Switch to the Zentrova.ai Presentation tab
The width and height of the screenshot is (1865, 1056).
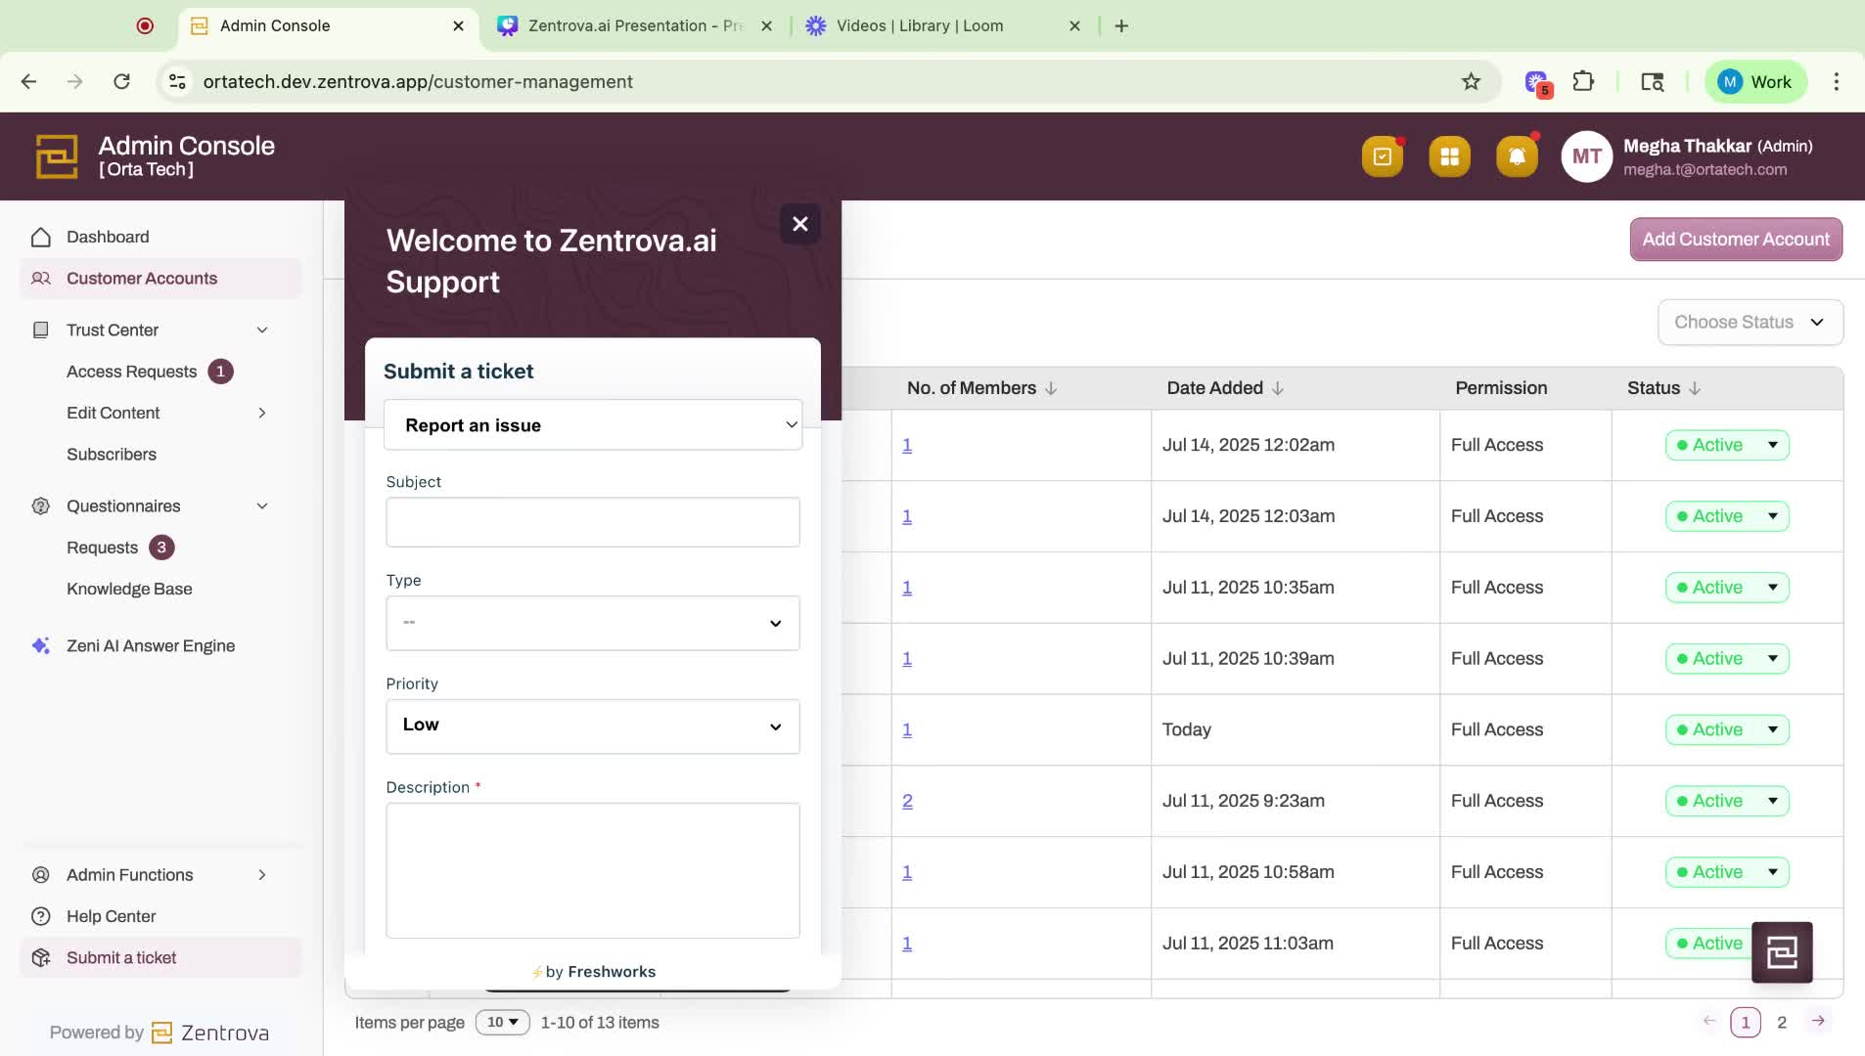[x=635, y=26]
